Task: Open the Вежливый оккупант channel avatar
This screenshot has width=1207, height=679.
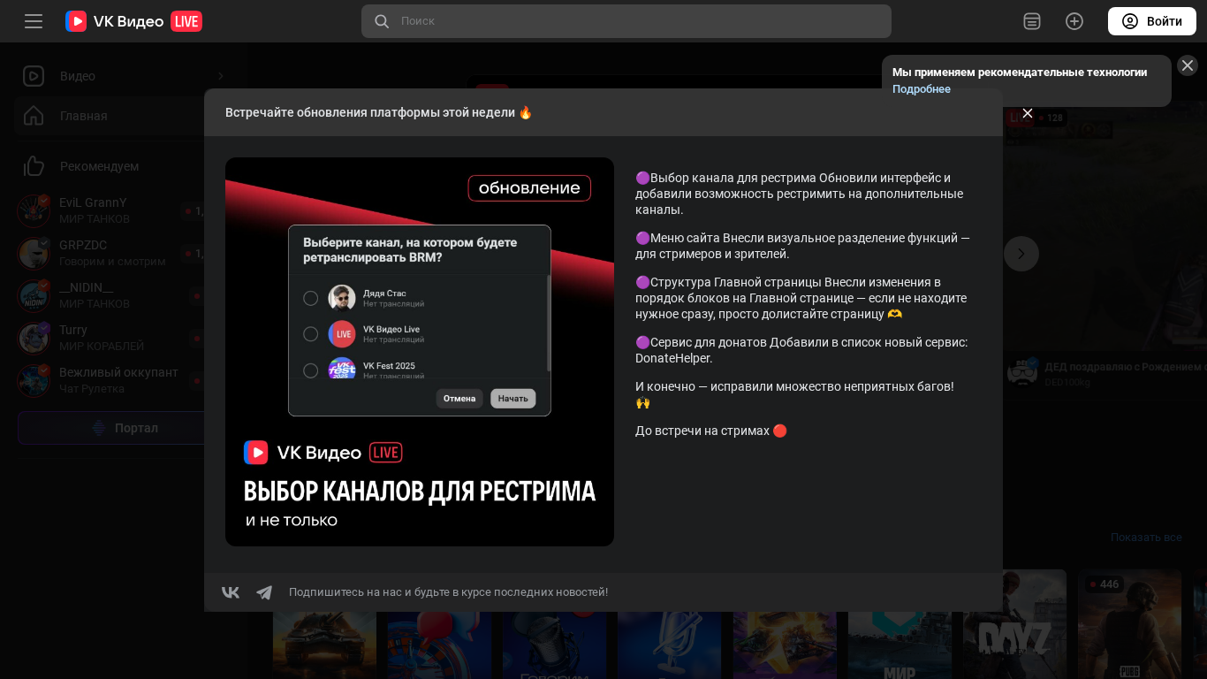Action: tap(34, 381)
